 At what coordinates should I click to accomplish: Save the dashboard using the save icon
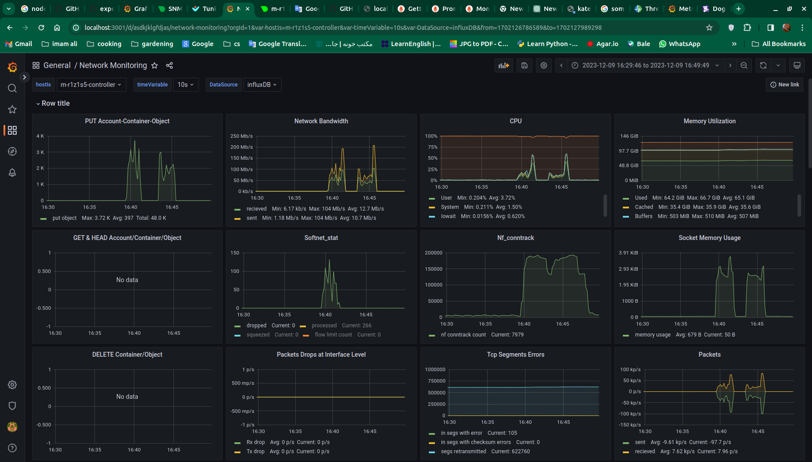[x=524, y=65]
